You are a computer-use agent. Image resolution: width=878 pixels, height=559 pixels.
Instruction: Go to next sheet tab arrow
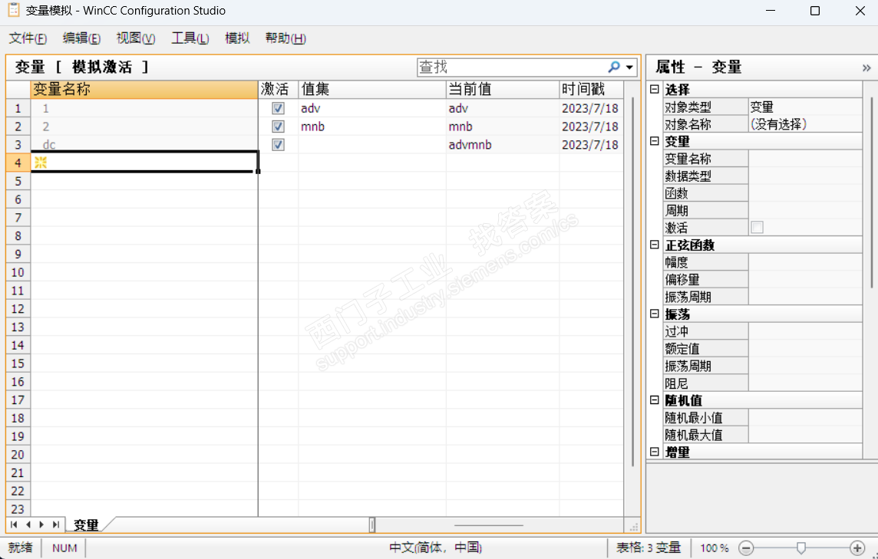pyautogui.click(x=41, y=524)
